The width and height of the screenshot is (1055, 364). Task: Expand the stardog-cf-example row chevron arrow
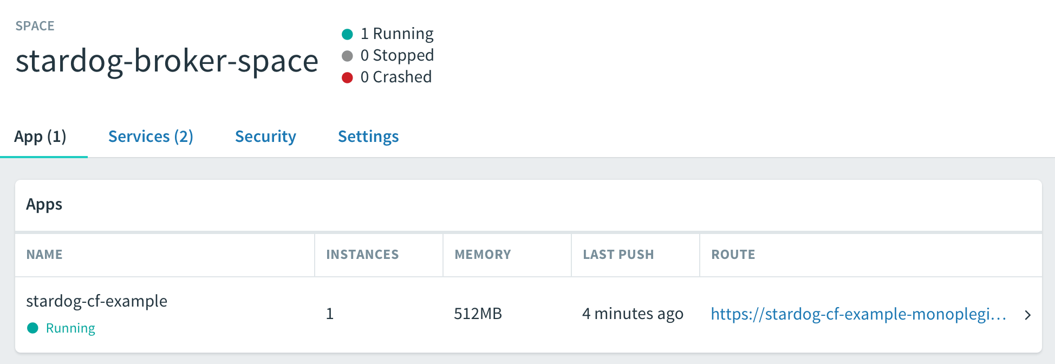tap(1027, 315)
